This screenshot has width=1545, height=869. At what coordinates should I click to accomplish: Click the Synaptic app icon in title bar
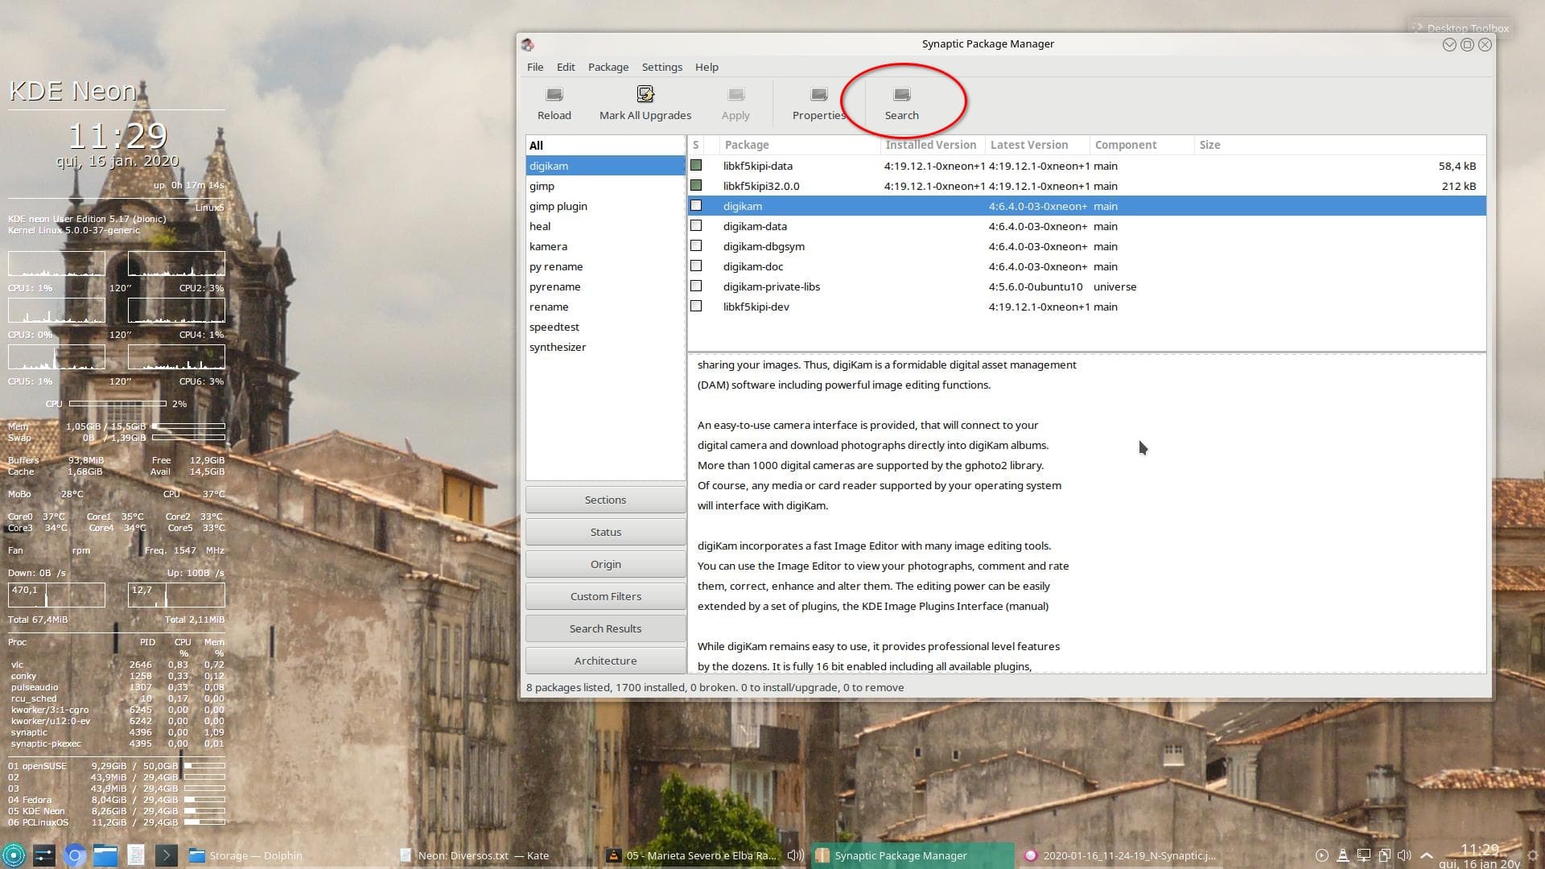(x=528, y=44)
